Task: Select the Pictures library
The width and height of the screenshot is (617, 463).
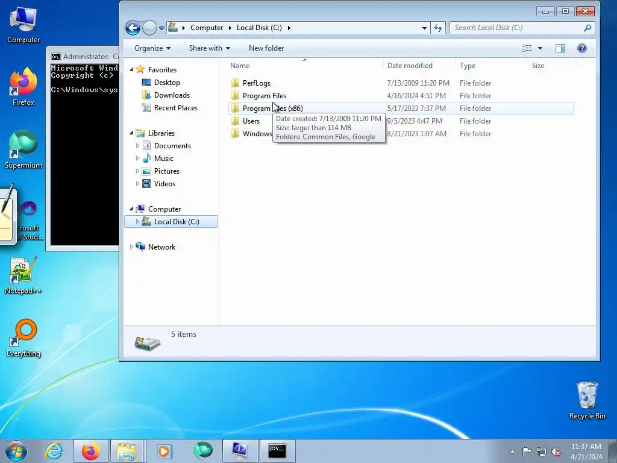Action: [167, 171]
